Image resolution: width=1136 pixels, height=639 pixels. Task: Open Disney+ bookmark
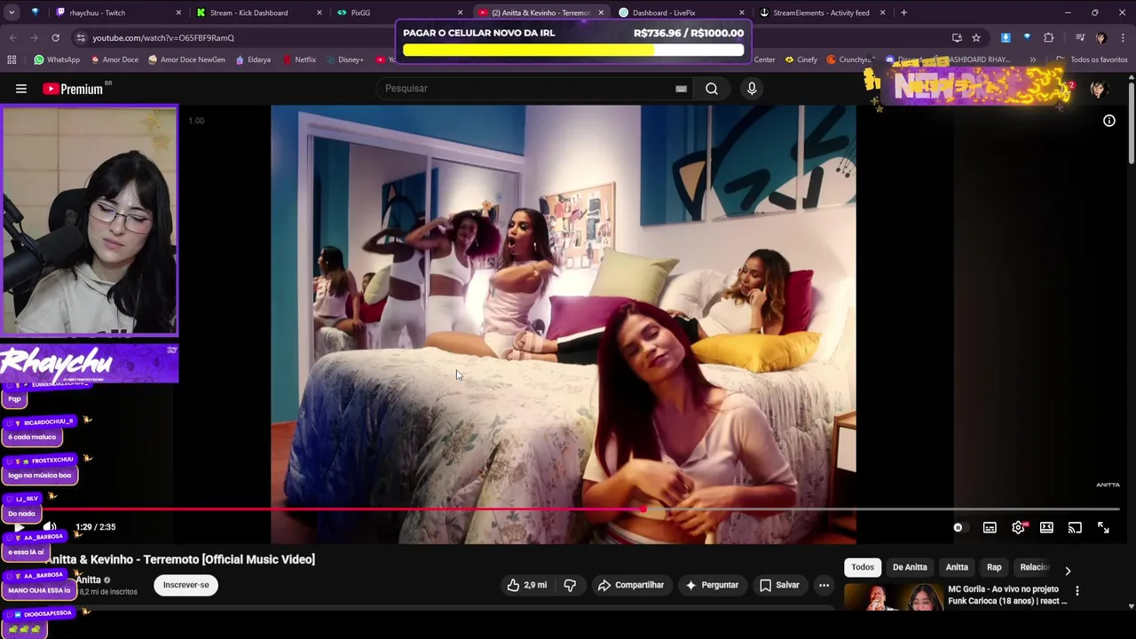[x=344, y=59]
